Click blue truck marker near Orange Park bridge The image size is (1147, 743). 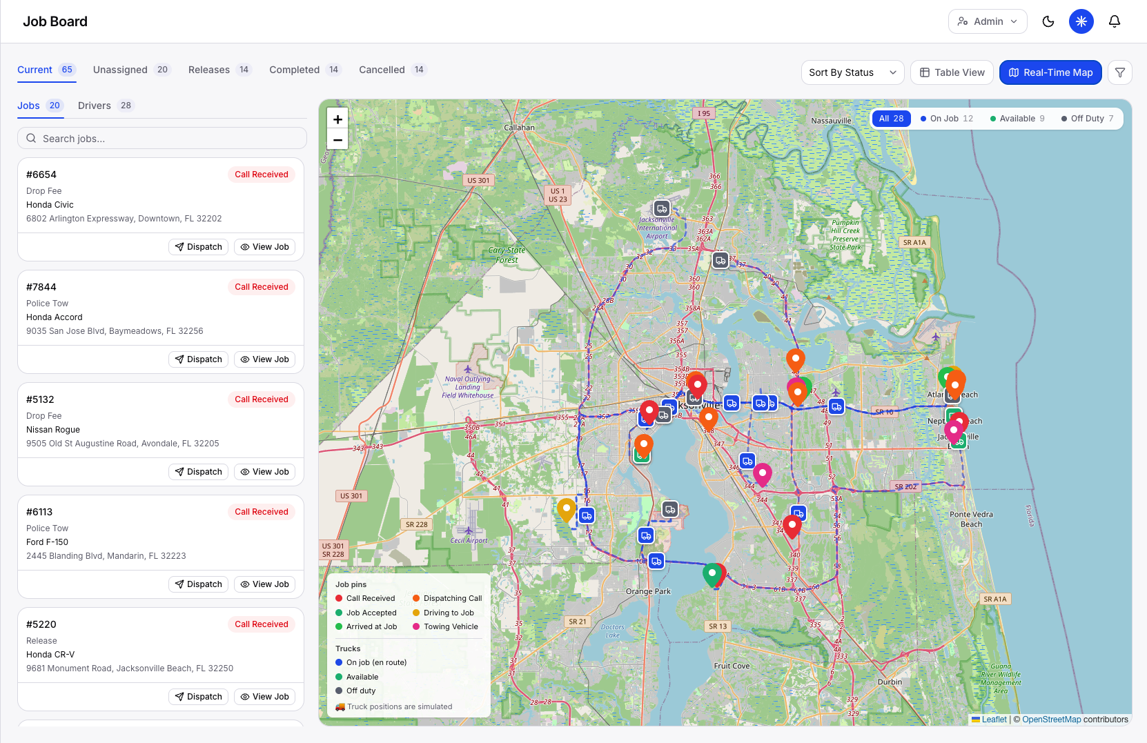pyautogui.click(x=656, y=562)
